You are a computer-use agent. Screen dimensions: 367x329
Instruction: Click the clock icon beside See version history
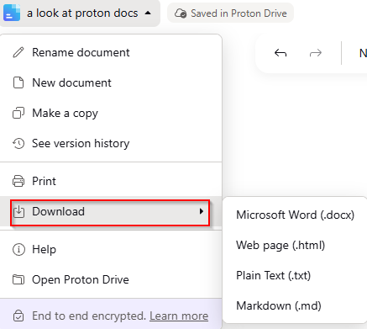18,143
